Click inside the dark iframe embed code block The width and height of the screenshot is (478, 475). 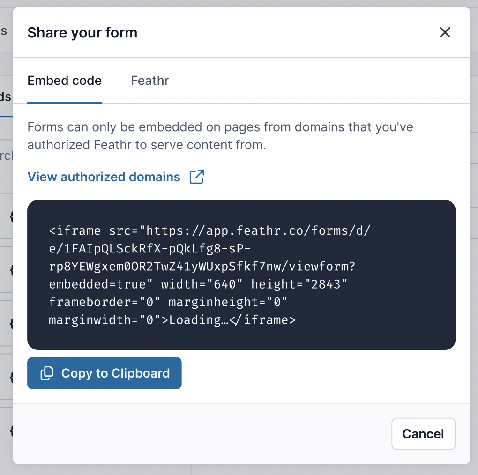241,275
